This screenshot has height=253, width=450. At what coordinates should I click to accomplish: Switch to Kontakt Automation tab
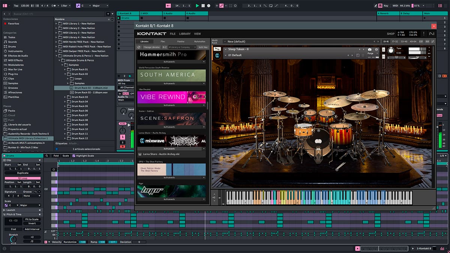pos(199,41)
